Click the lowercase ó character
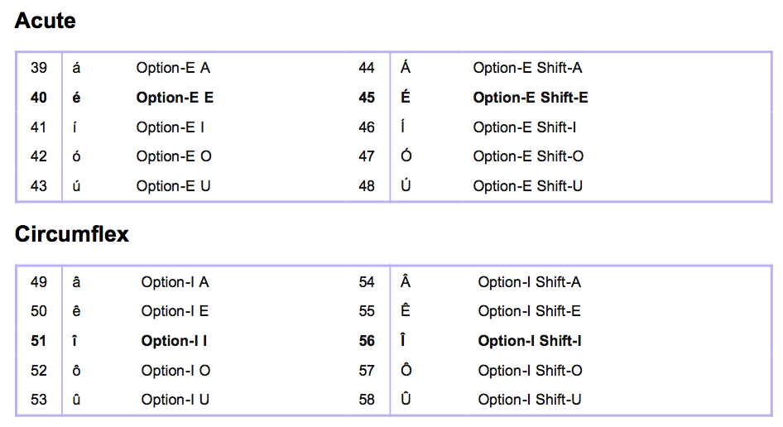Image resolution: width=783 pixels, height=427 pixels. click(77, 156)
